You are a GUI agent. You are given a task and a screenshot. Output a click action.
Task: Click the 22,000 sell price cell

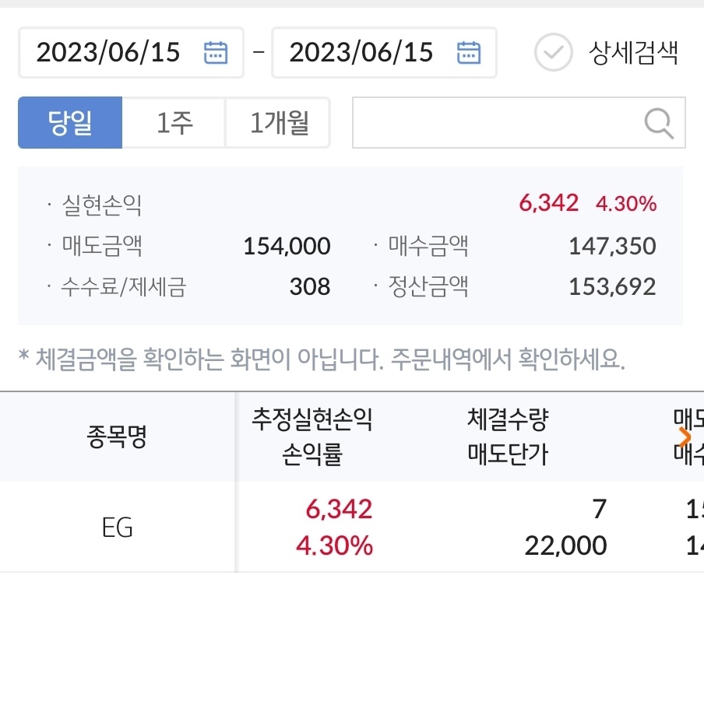pyautogui.click(x=565, y=545)
